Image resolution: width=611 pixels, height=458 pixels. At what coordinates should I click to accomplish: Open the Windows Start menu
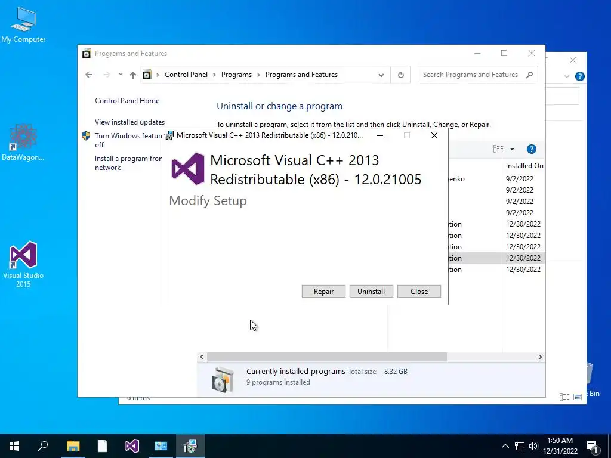(x=14, y=446)
